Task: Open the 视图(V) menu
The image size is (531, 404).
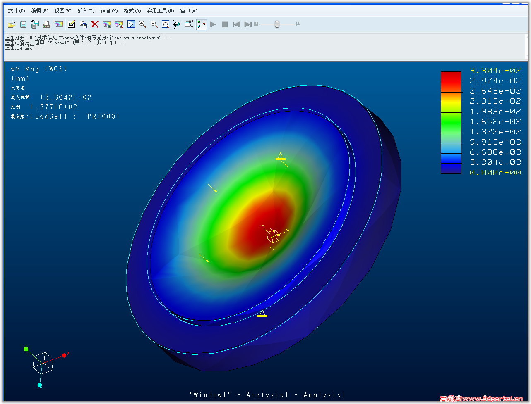Action: 63,11
